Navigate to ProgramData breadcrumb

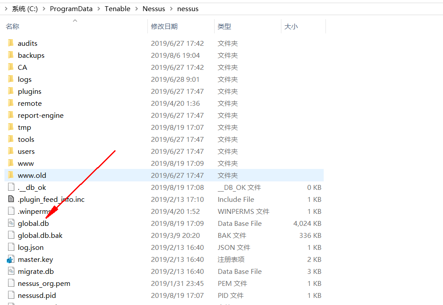click(71, 9)
